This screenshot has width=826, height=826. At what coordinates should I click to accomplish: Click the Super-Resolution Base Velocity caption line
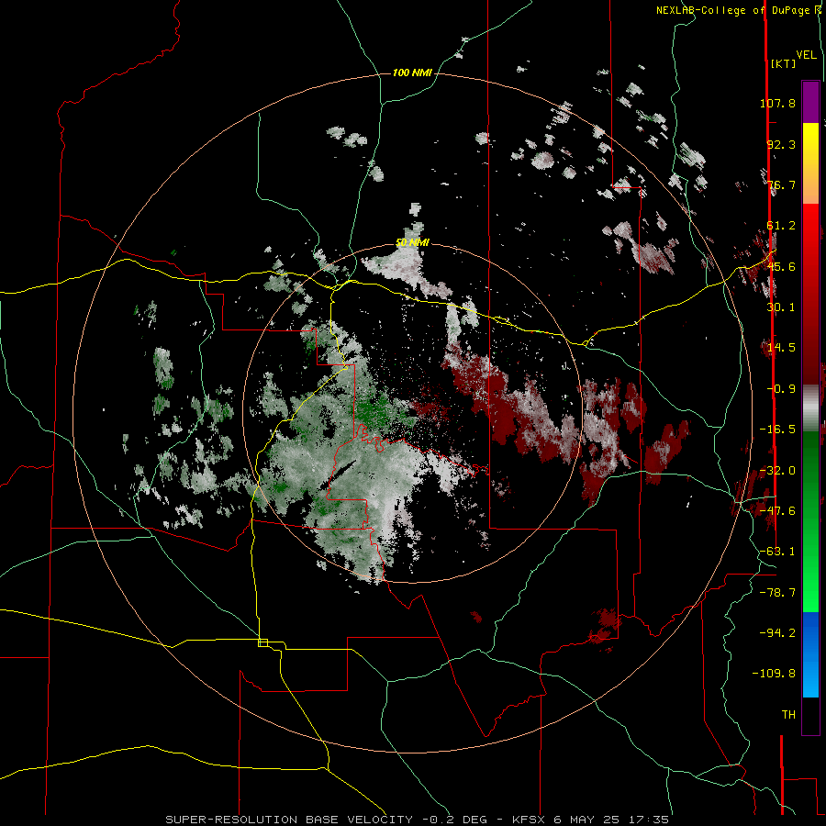[418, 820]
